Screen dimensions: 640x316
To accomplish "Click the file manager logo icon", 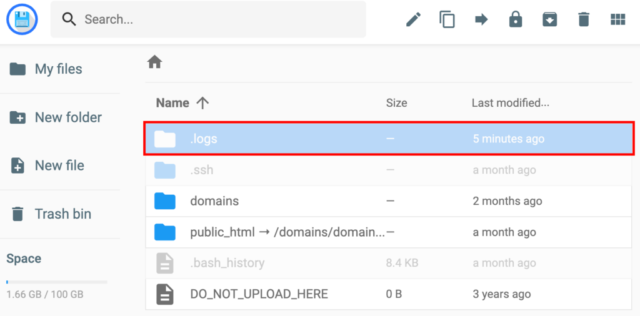I will (22, 19).
